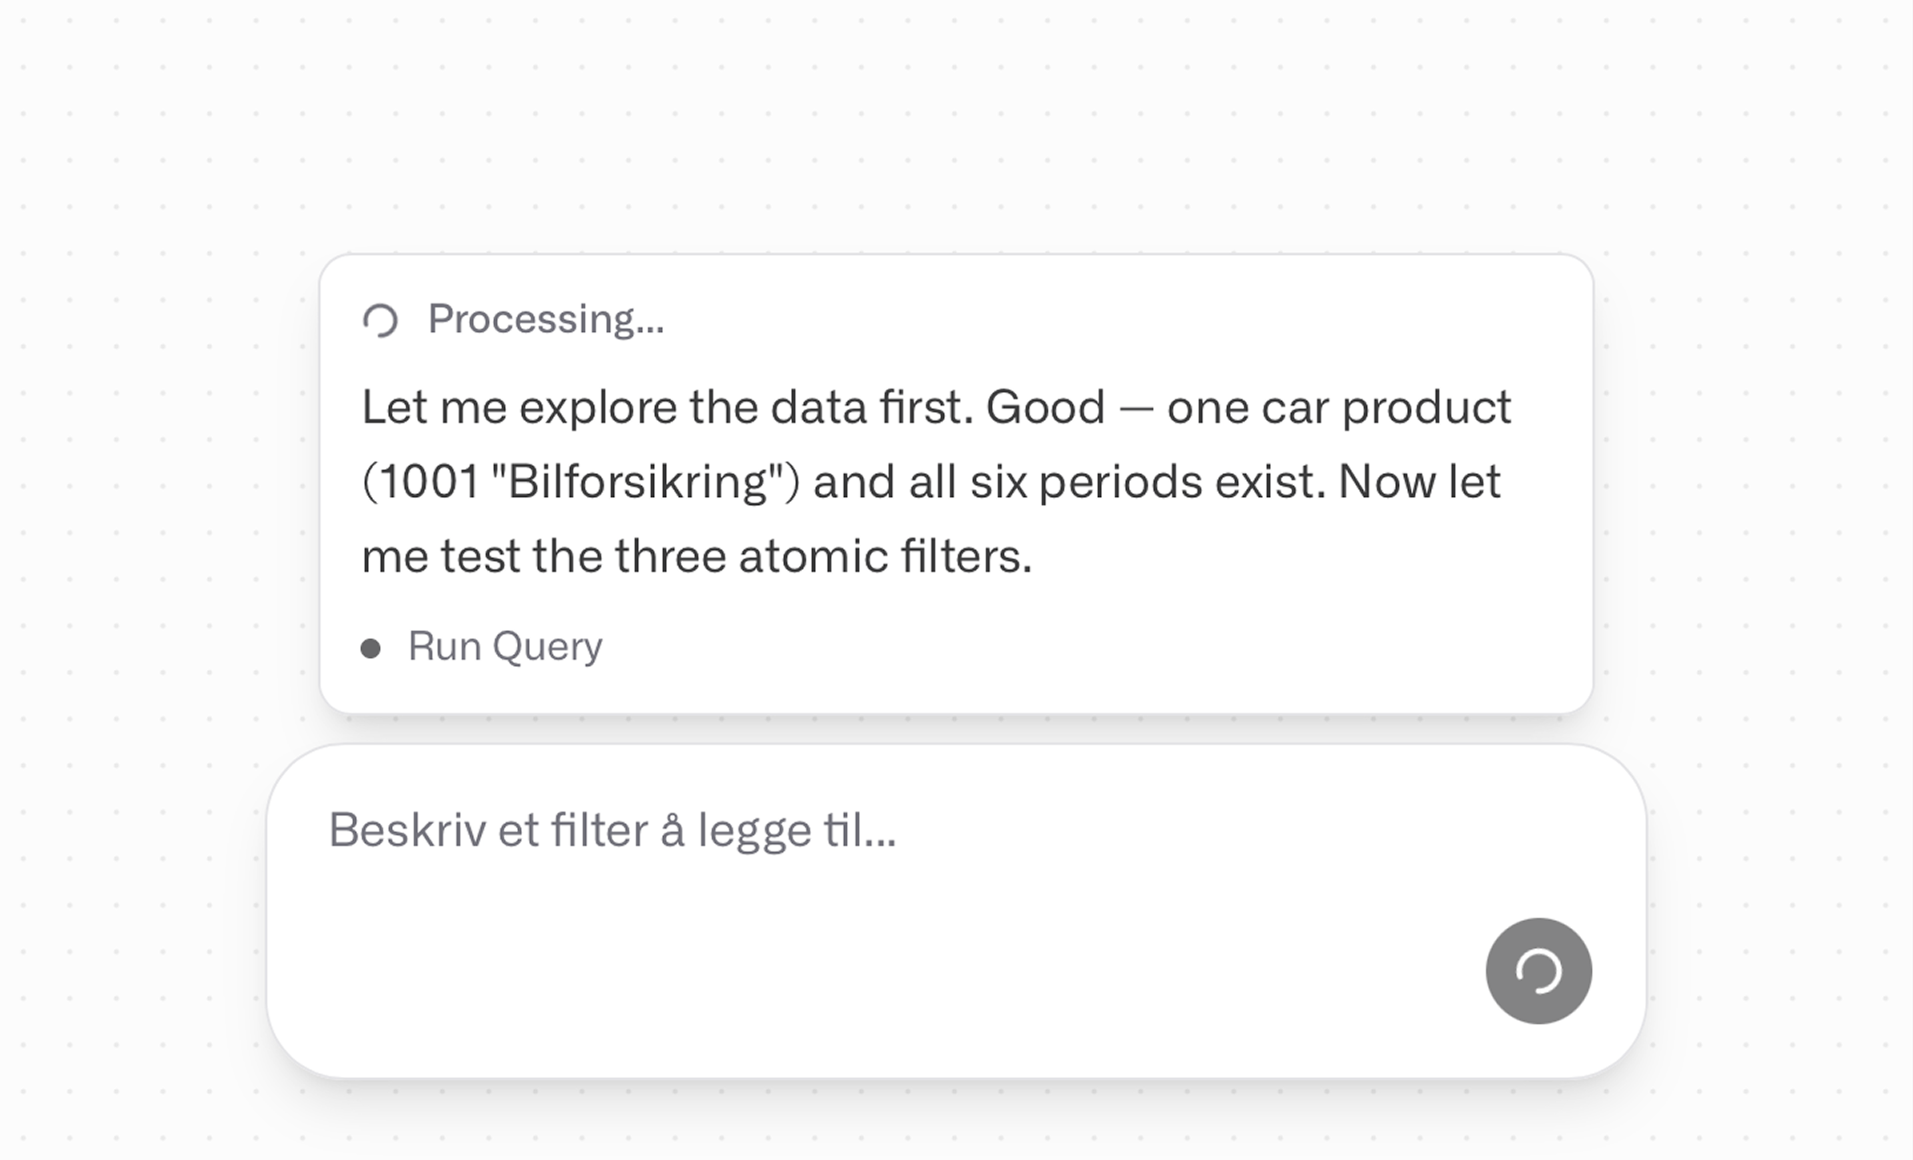Click the word "Good" in the message
The width and height of the screenshot is (1913, 1160).
tap(1045, 407)
